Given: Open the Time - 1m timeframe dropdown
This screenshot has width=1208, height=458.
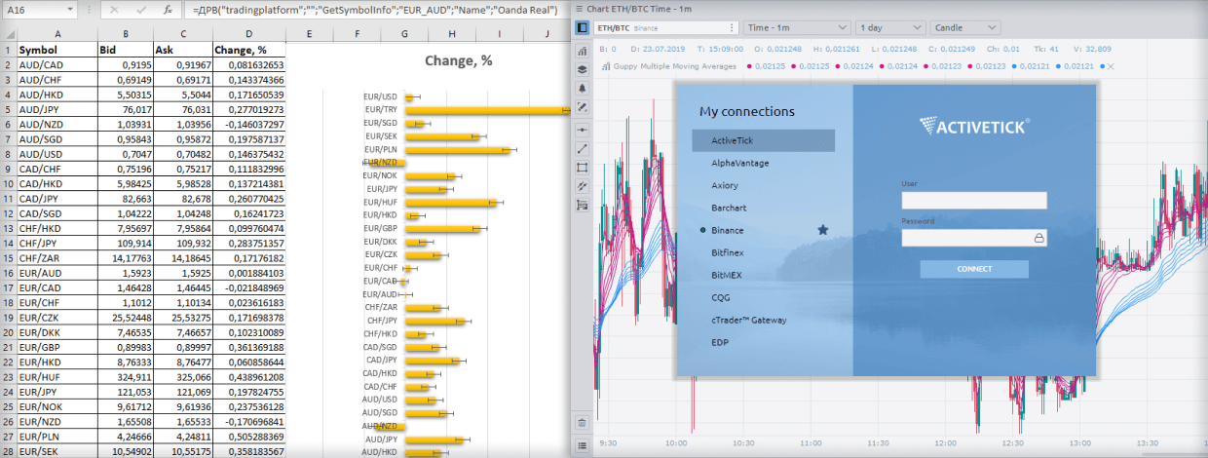Looking at the screenshot, I should (796, 28).
